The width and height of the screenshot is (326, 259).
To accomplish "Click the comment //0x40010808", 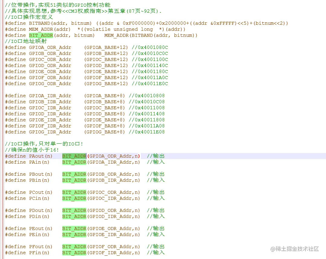I will pos(147,96).
